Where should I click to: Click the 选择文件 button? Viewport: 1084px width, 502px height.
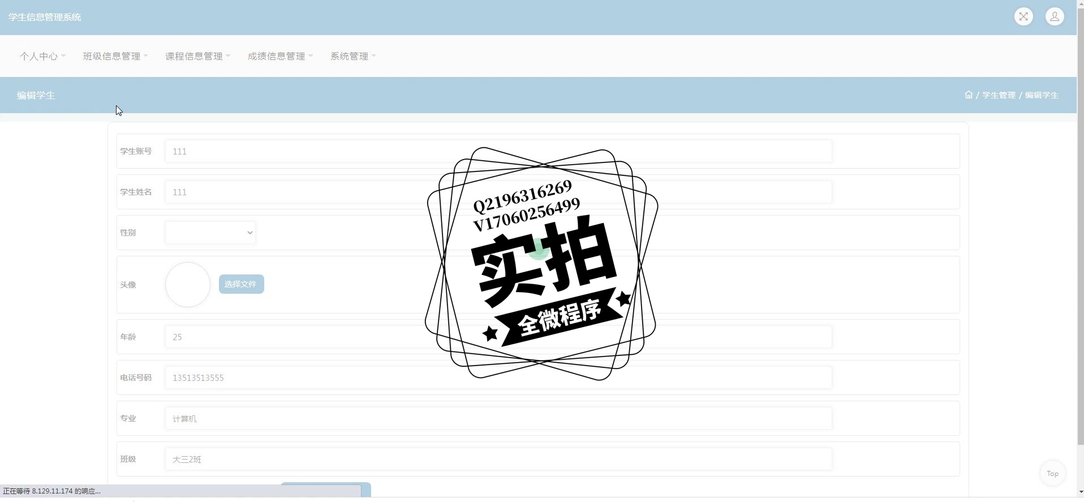pyautogui.click(x=241, y=284)
